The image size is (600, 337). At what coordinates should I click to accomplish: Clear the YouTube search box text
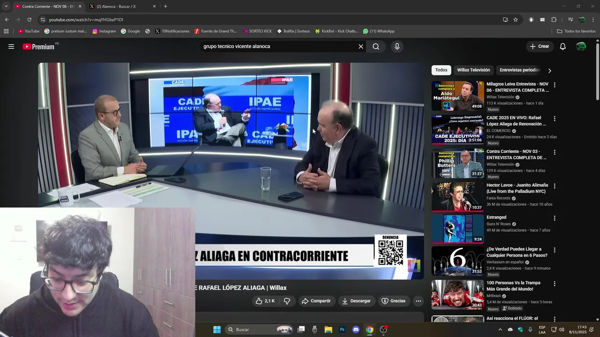[x=361, y=46]
